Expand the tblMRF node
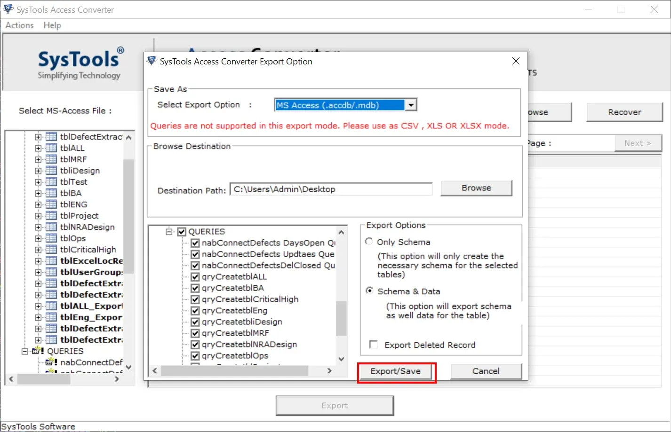 click(x=38, y=159)
